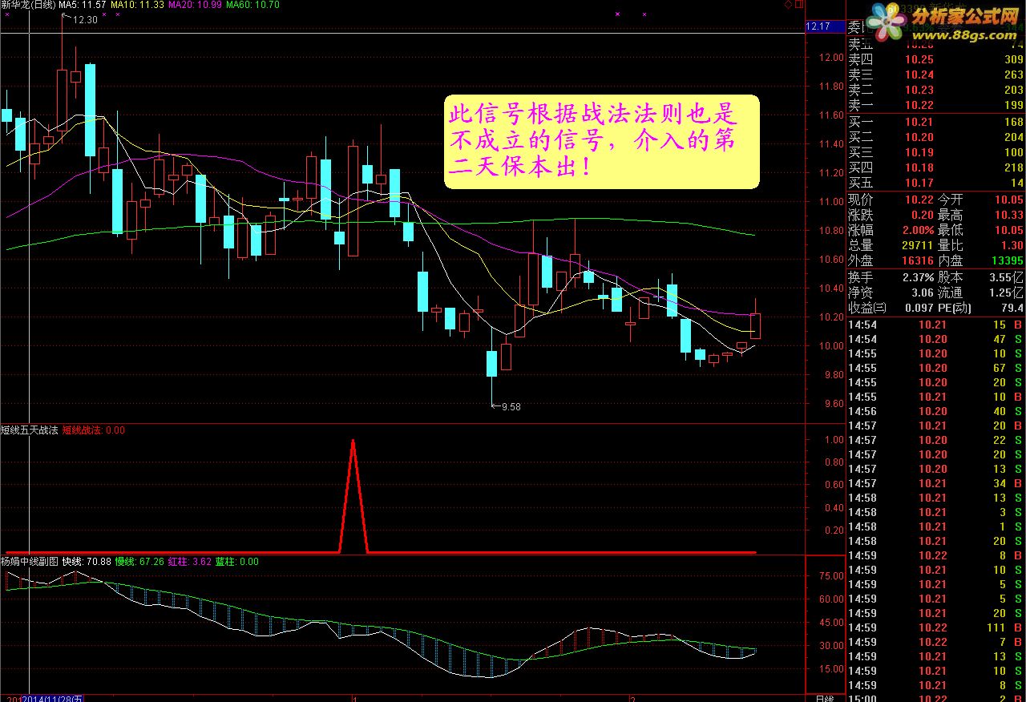Select the 14:57 trade with volume 34
Viewport: 1026px width, 702px height.
tap(935, 483)
